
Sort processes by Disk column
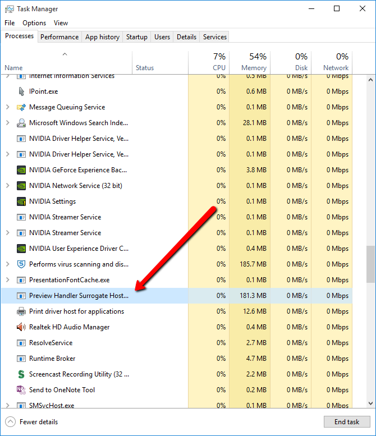(x=291, y=62)
